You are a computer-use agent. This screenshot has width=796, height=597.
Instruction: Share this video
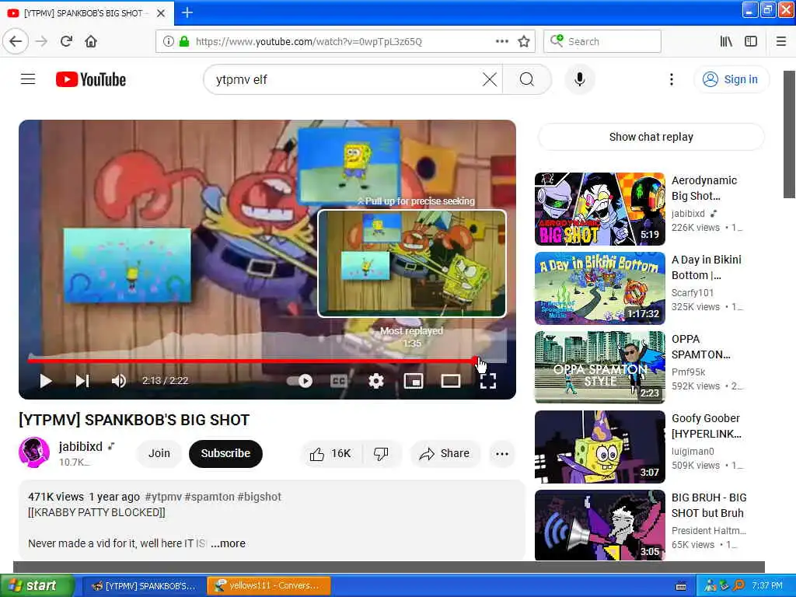coord(445,453)
